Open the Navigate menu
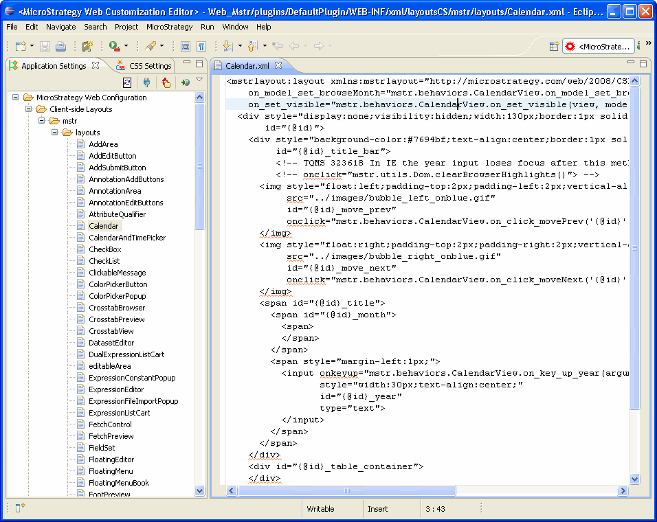Viewport: 657px width, 522px height. 60,27
